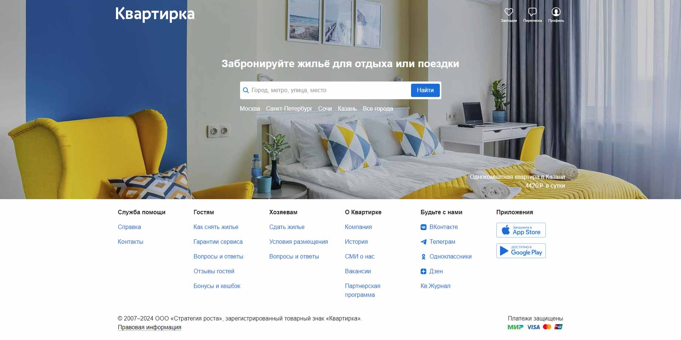The width and height of the screenshot is (681, 340).
Task: Click the Найти search button
Action: (425, 90)
